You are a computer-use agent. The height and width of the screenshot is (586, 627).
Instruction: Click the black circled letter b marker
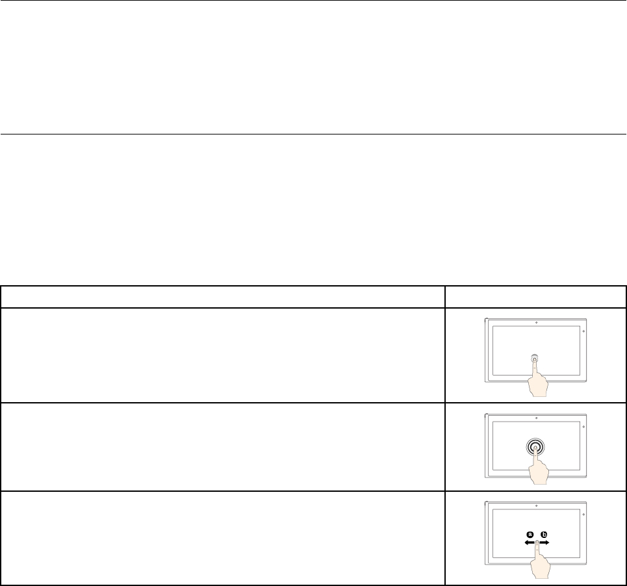pos(544,535)
